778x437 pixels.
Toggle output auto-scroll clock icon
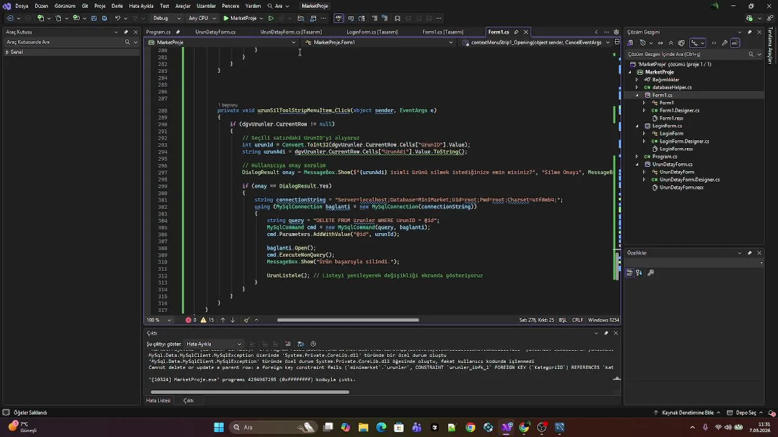pos(313,344)
